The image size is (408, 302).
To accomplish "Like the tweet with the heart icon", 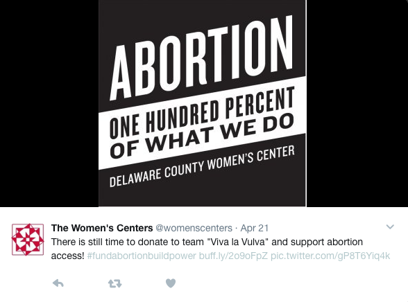I will click(171, 283).
